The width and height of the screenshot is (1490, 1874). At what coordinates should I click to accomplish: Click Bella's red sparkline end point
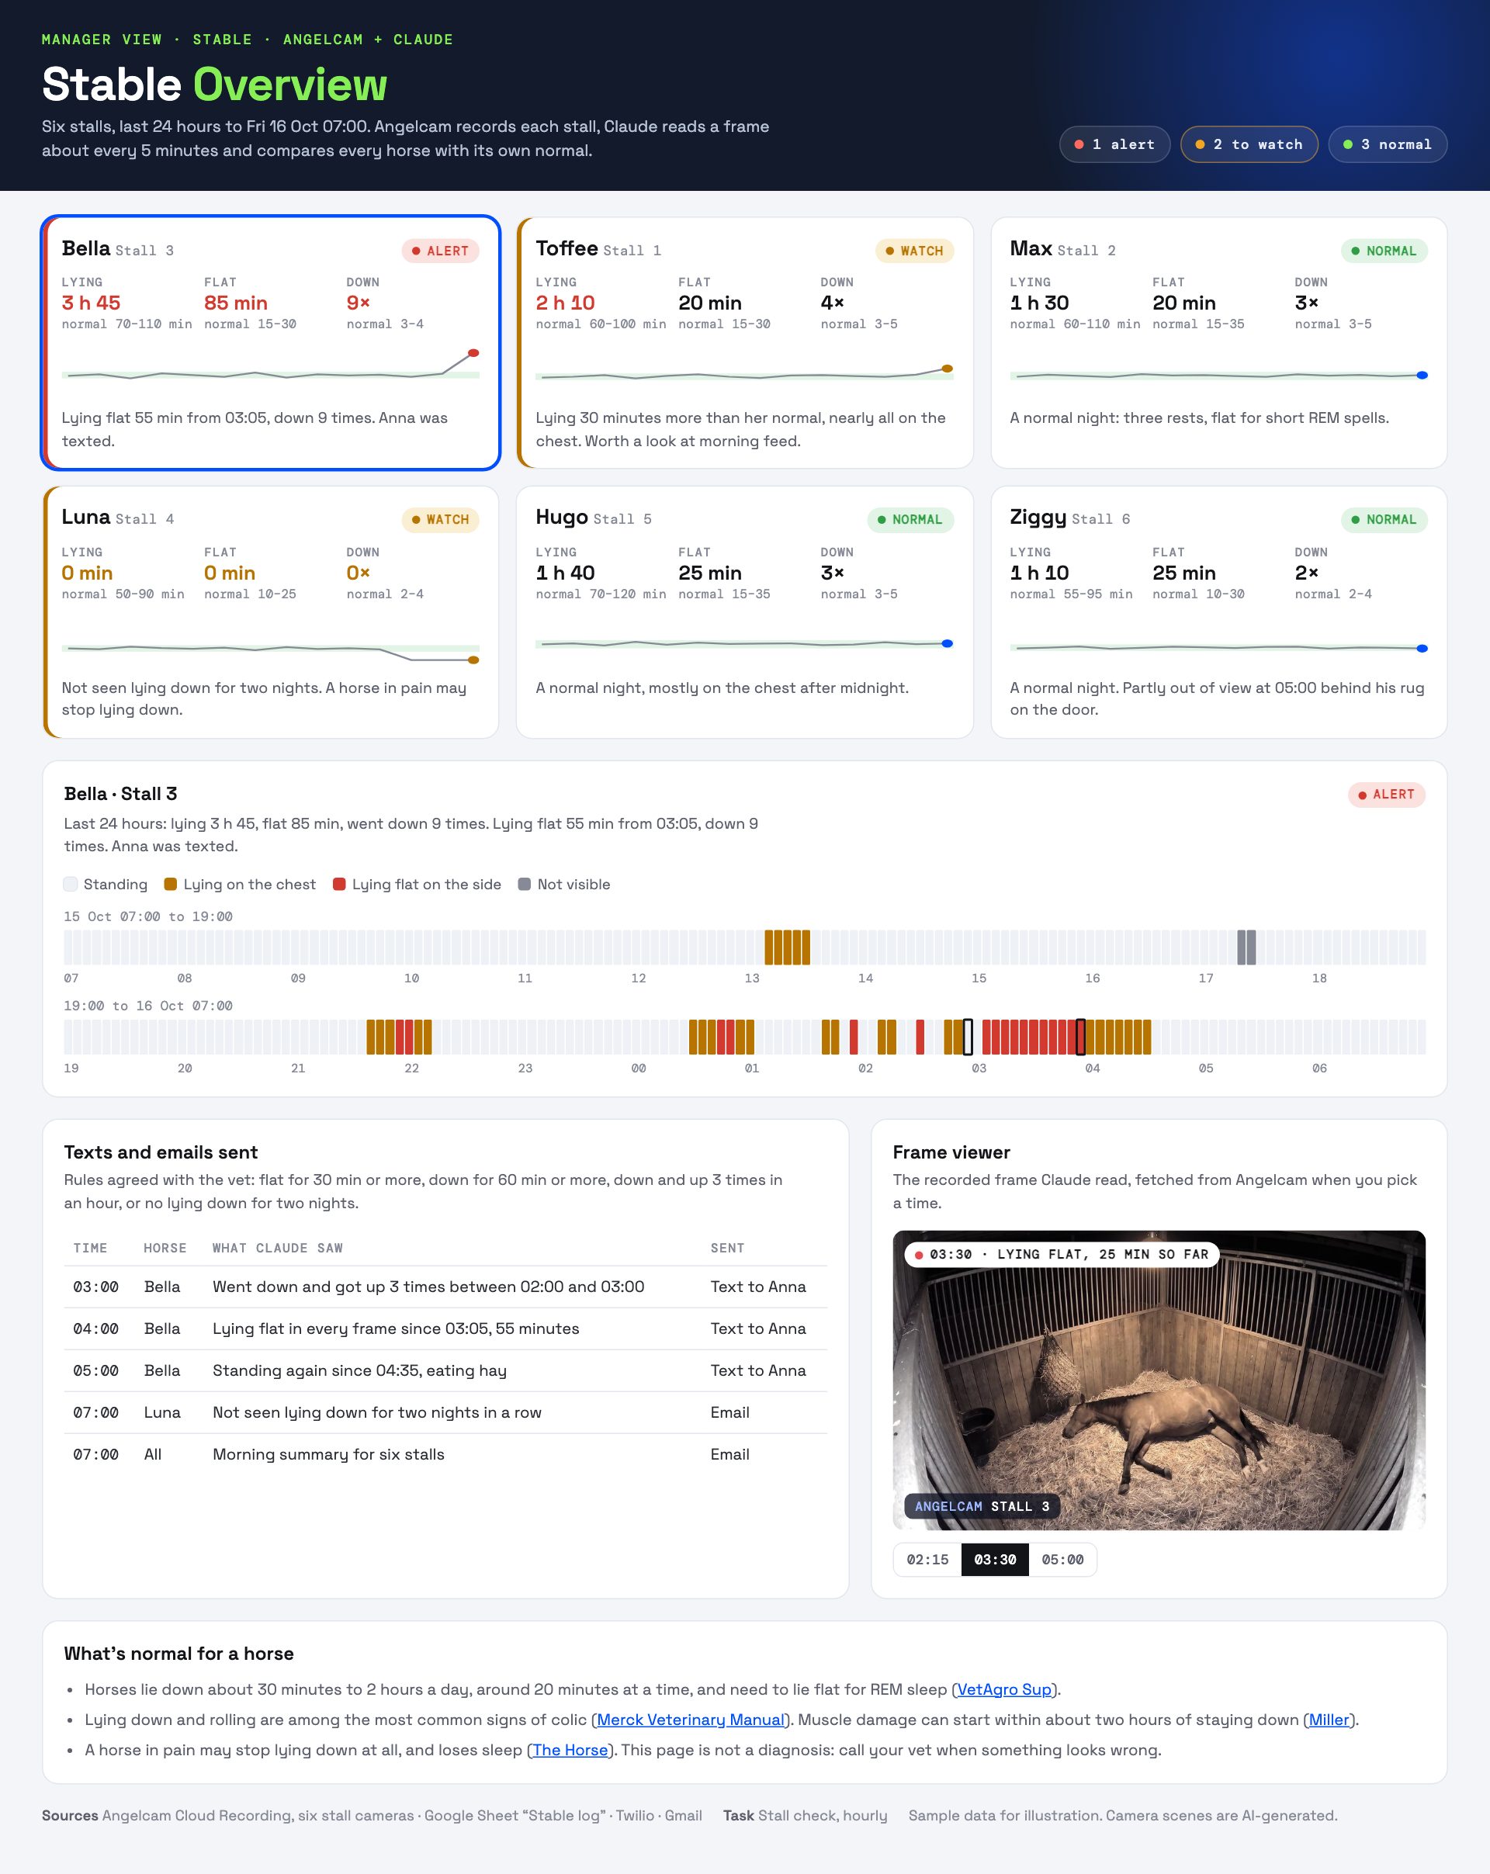[x=474, y=353]
